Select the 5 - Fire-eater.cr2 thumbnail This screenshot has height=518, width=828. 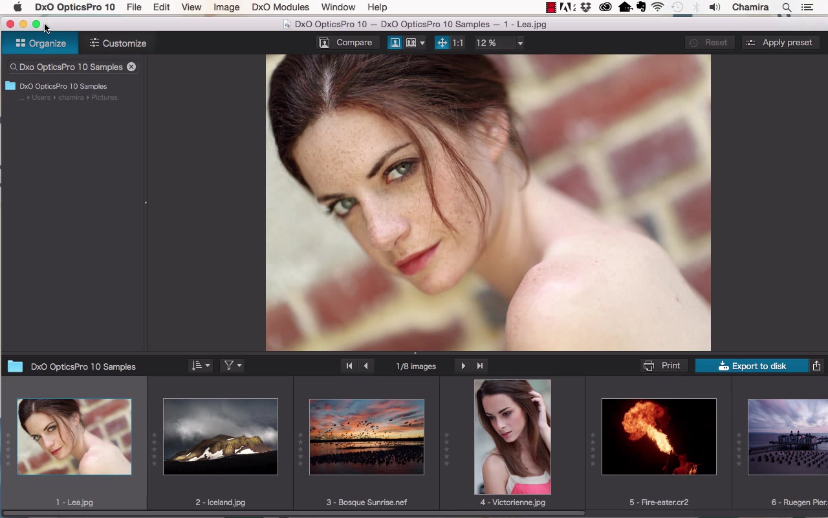click(659, 436)
